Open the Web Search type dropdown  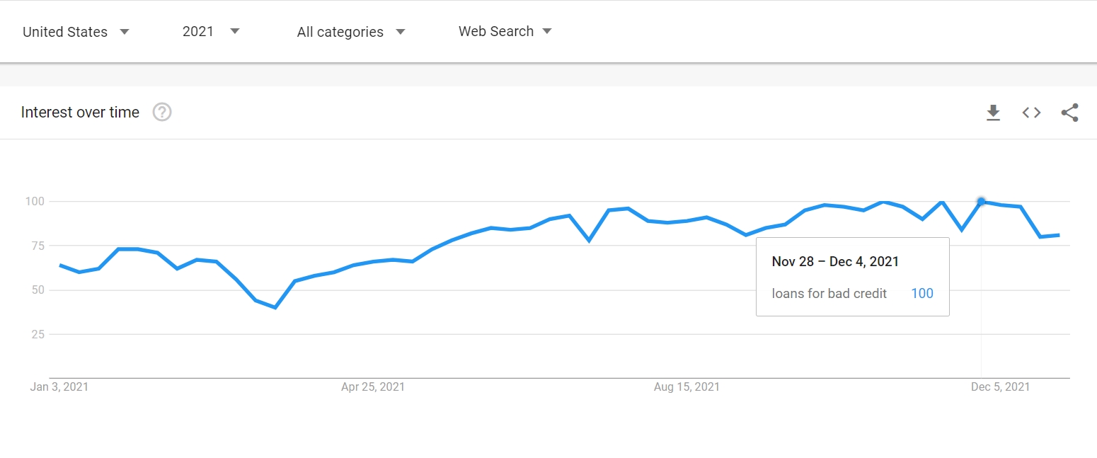coord(505,32)
